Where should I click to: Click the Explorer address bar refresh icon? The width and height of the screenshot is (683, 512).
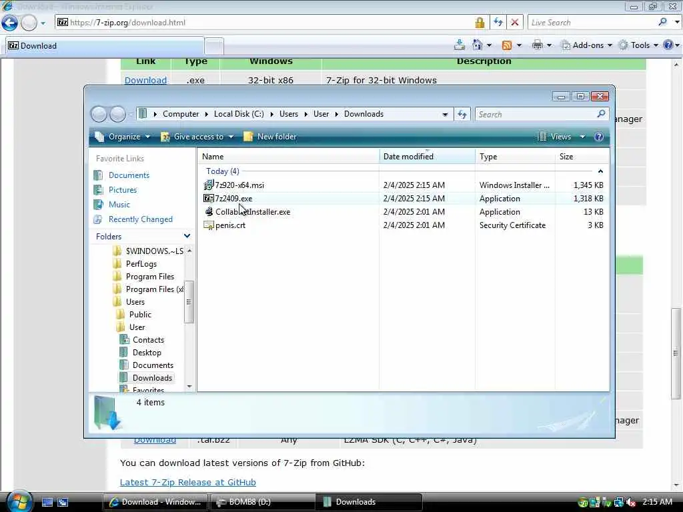[x=462, y=114]
